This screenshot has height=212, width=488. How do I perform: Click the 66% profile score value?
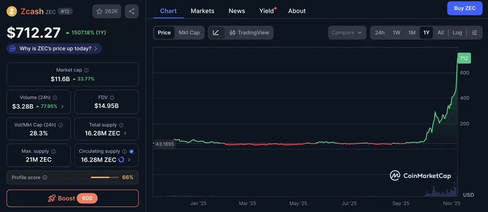tap(128, 177)
